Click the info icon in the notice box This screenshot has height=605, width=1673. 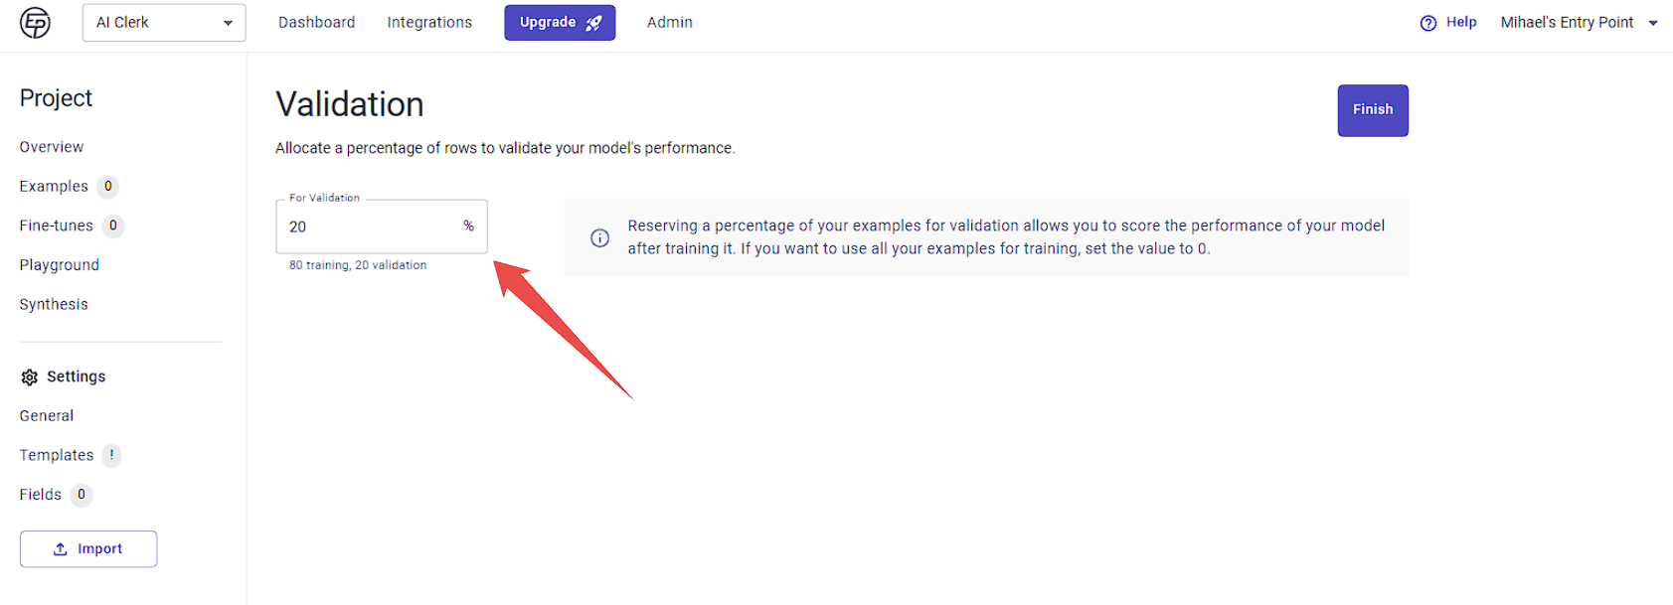600,237
